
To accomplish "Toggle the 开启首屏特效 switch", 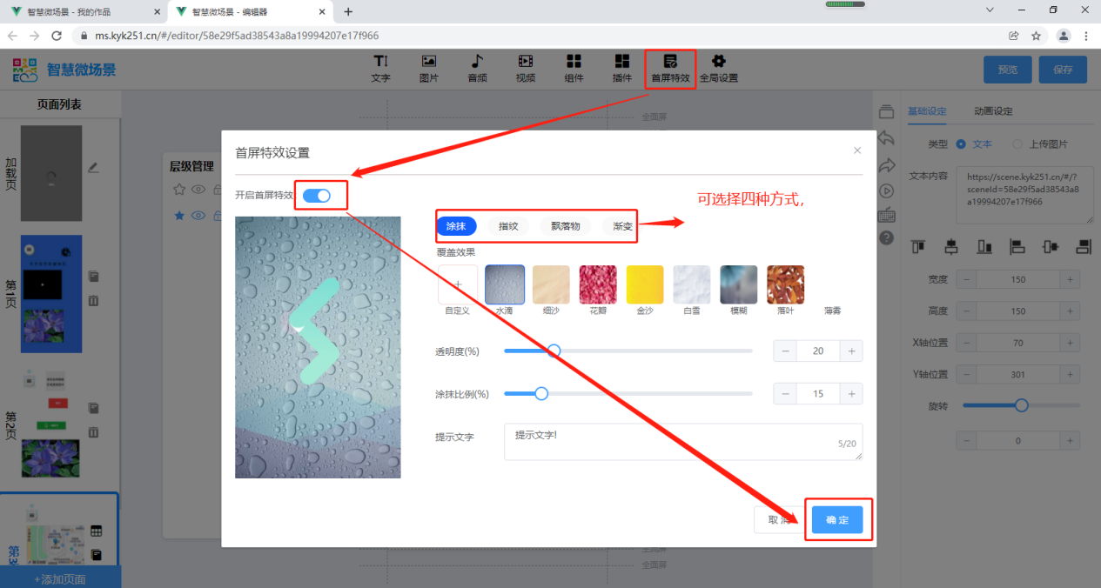I will (317, 196).
